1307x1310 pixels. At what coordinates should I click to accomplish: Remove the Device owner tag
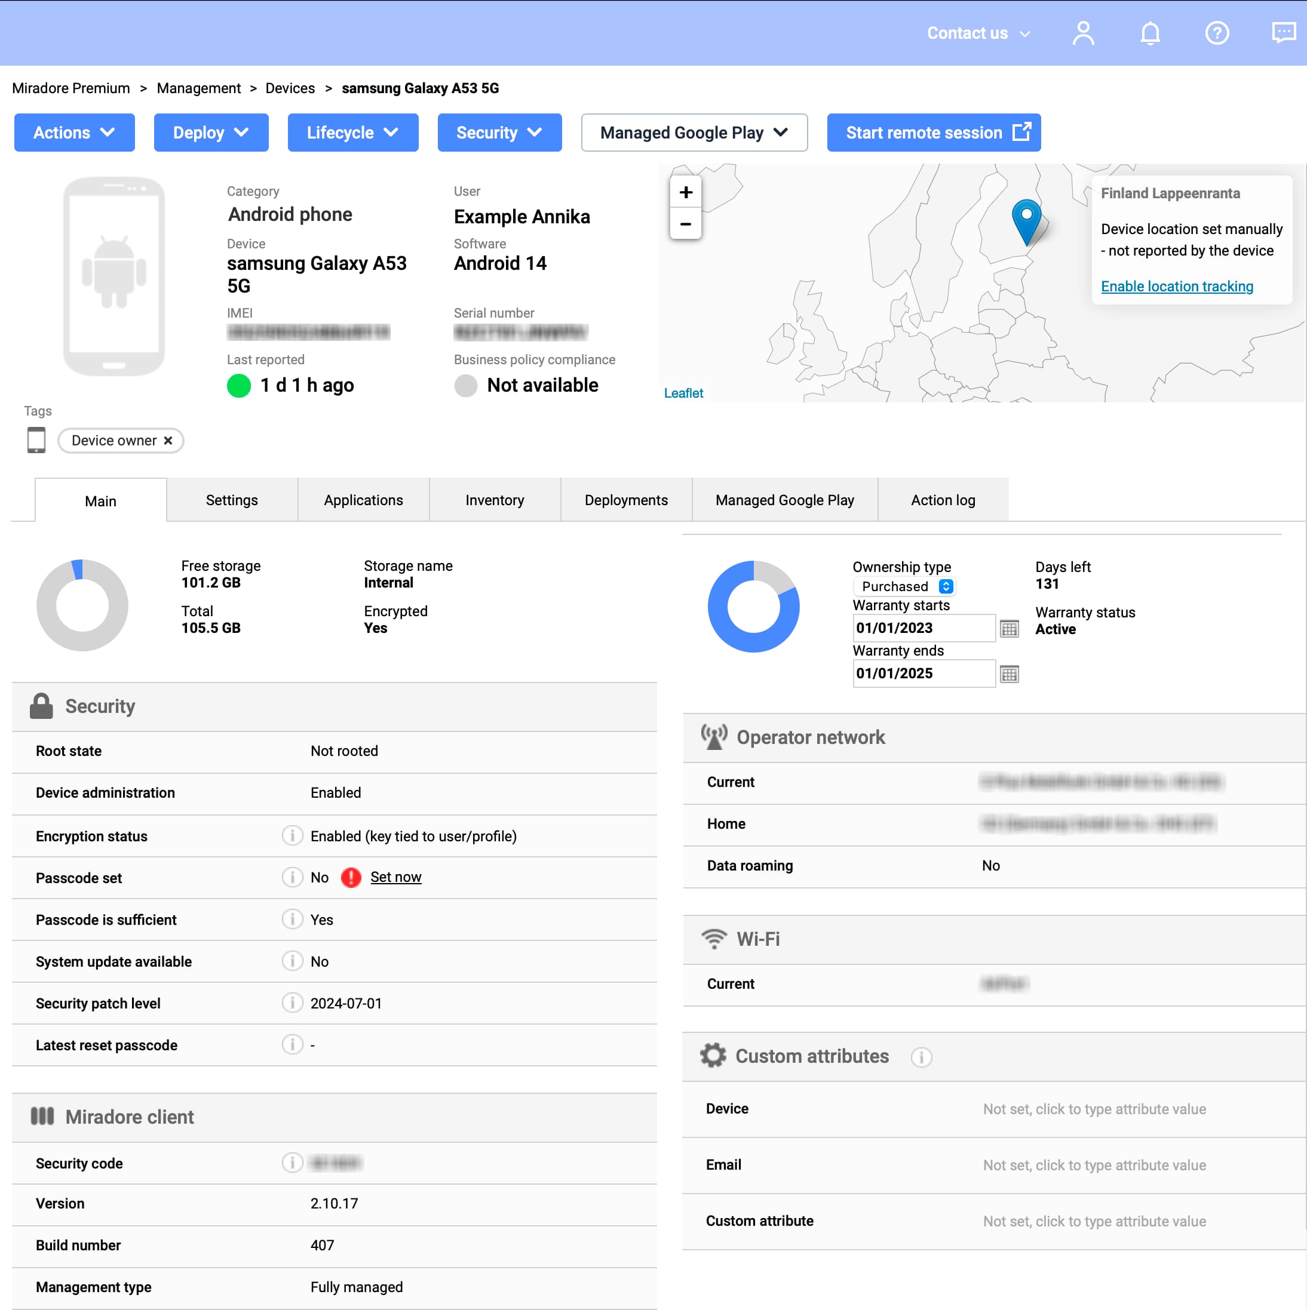(x=168, y=441)
